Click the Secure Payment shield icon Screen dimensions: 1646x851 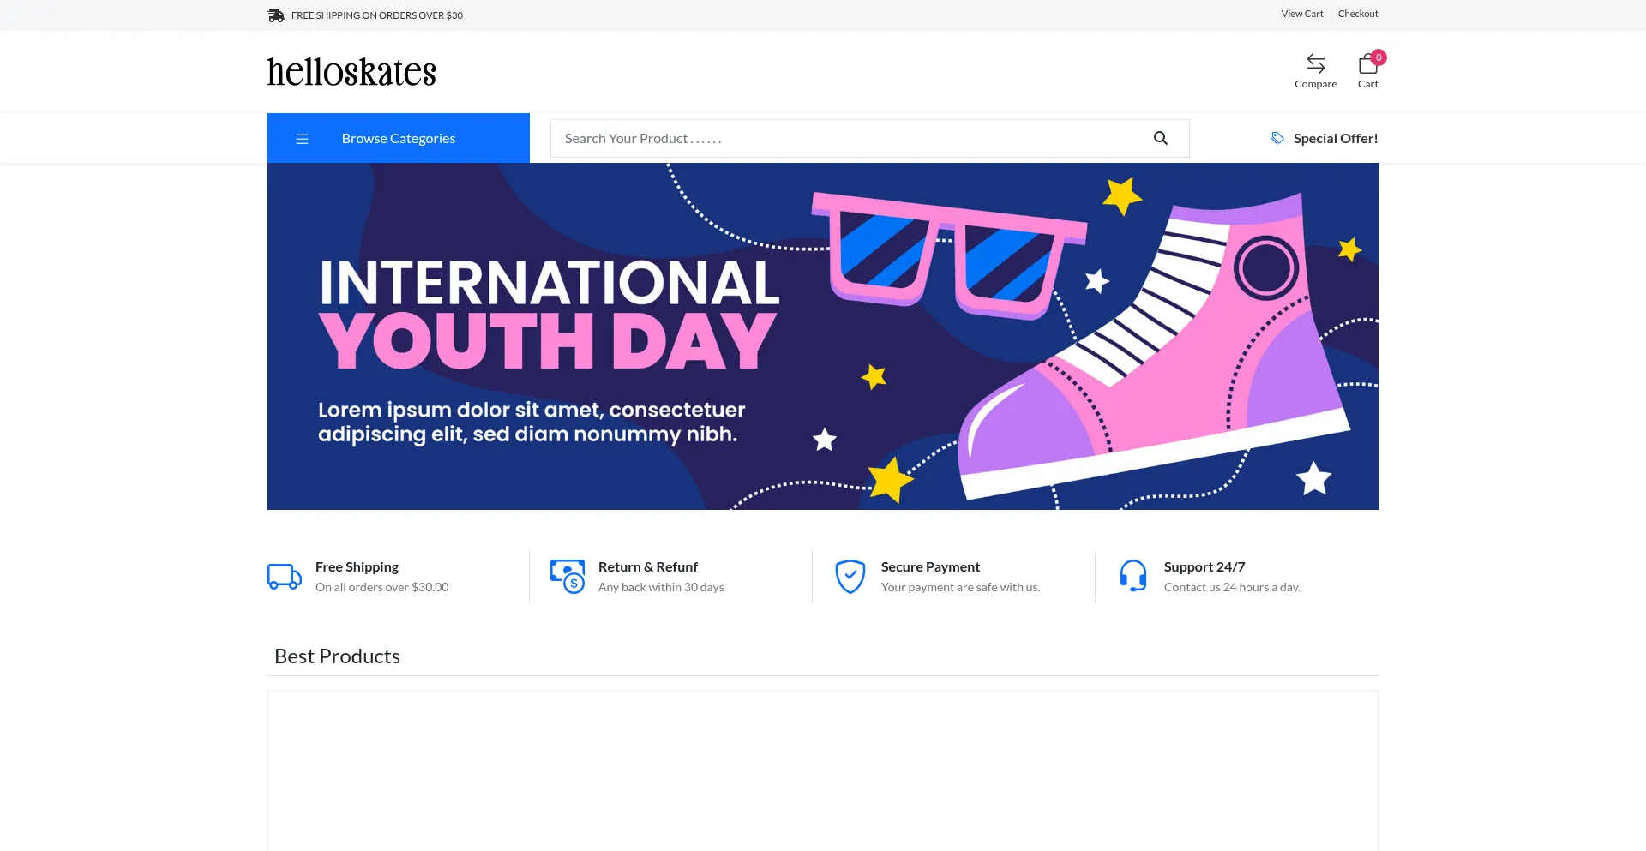[x=850, y=577]
